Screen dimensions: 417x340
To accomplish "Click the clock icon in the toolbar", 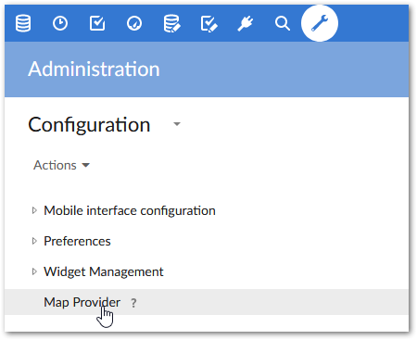I will coord(60,23).
